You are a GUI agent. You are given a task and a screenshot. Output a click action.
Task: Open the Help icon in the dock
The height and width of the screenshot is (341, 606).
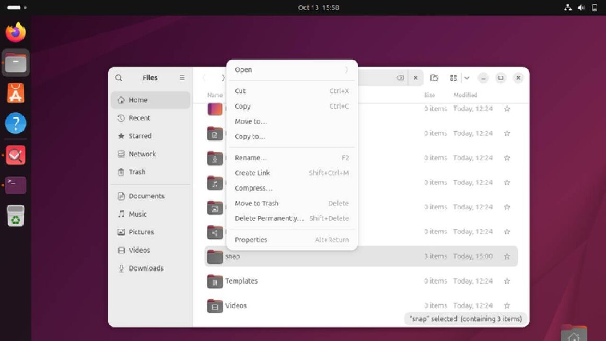(16, 123)
